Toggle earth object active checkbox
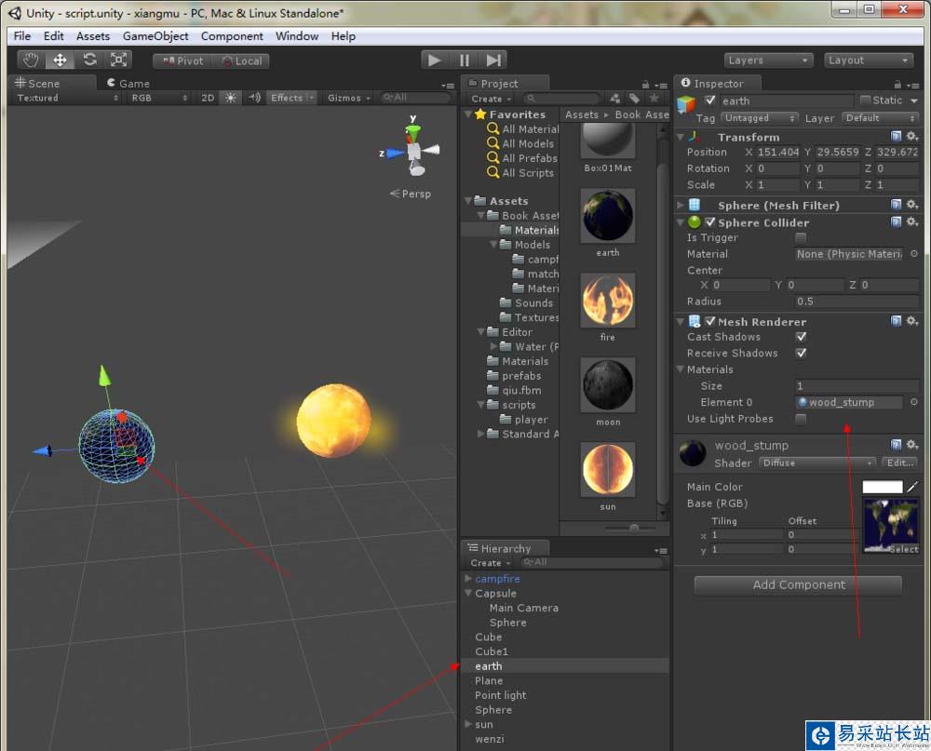The height and width of the screenshot is (751, 931). (709, 101)
